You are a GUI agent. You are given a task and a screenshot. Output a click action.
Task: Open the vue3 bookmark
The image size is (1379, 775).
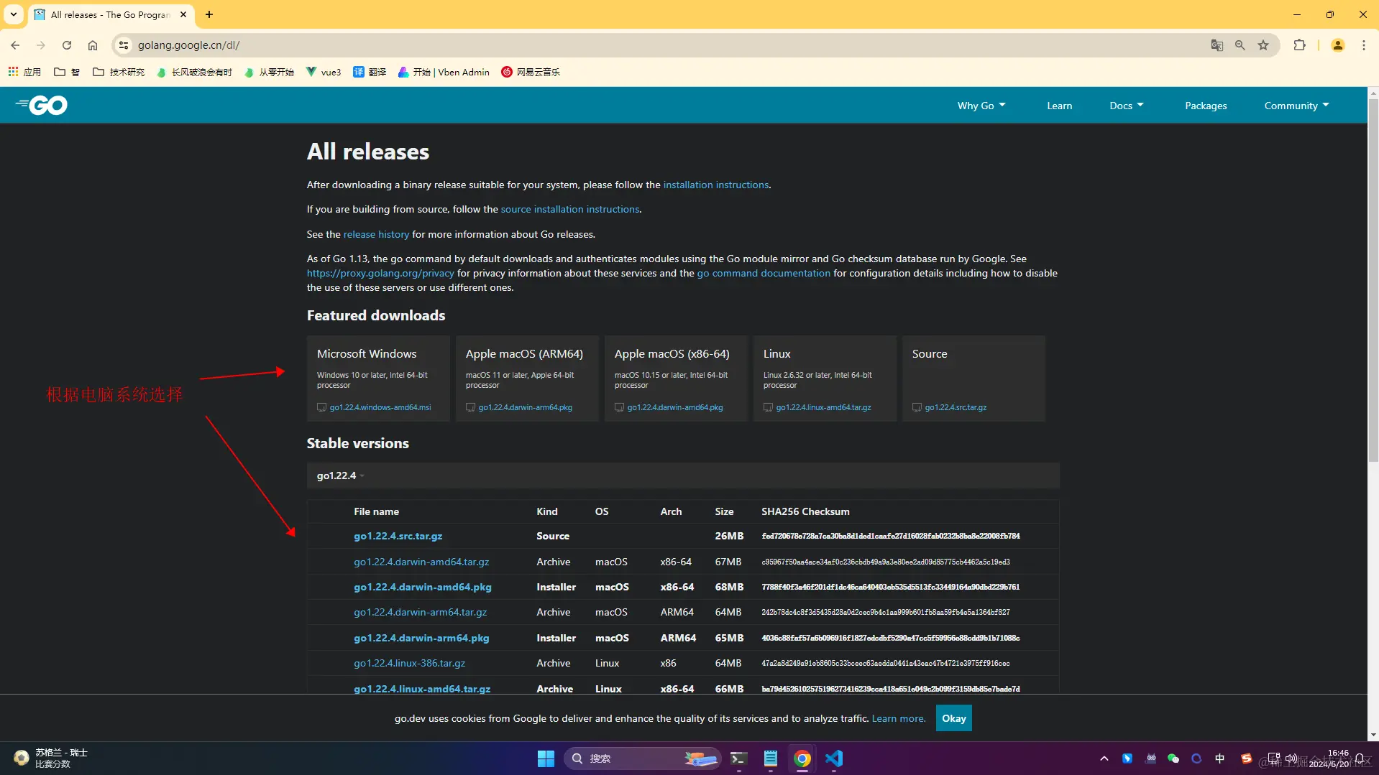coord(324,72)
